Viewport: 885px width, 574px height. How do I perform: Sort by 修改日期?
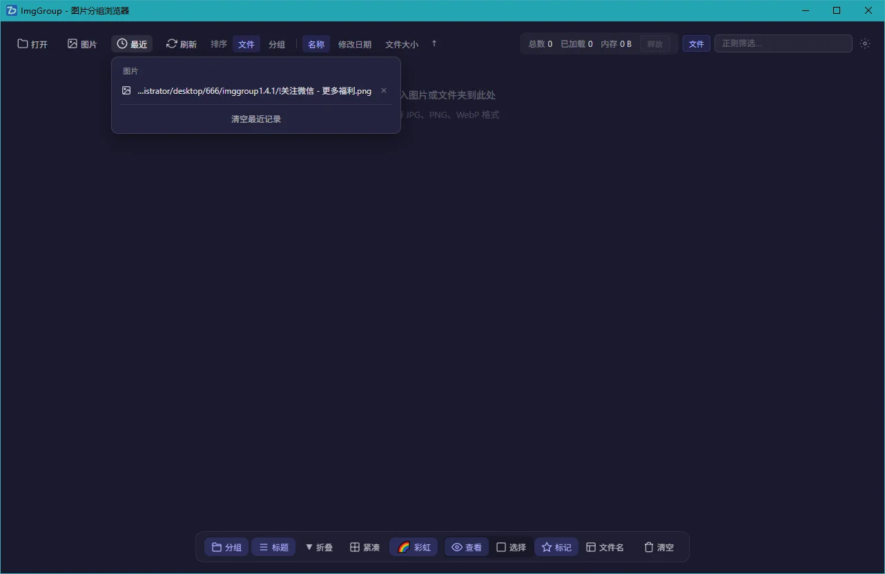point(355,44)
